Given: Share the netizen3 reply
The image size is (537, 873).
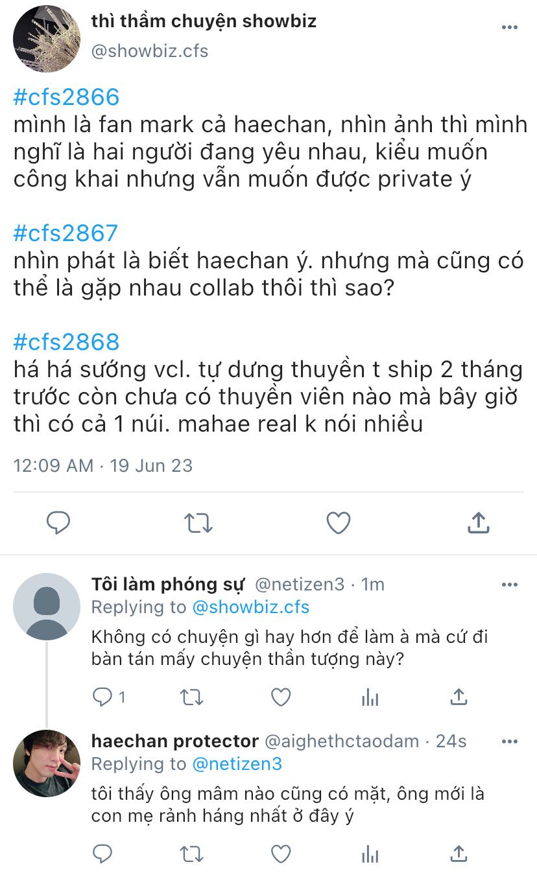Looking at the screenshot, I should (x=459, y=697).
